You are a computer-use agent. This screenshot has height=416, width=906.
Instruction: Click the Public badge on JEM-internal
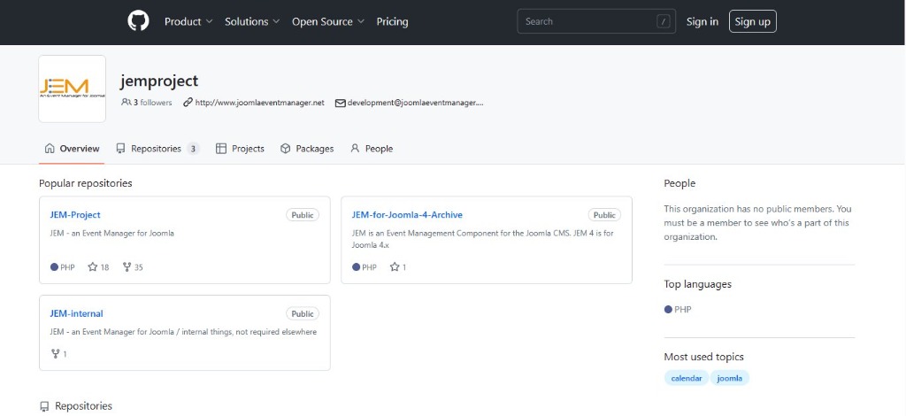pos(303,313)
